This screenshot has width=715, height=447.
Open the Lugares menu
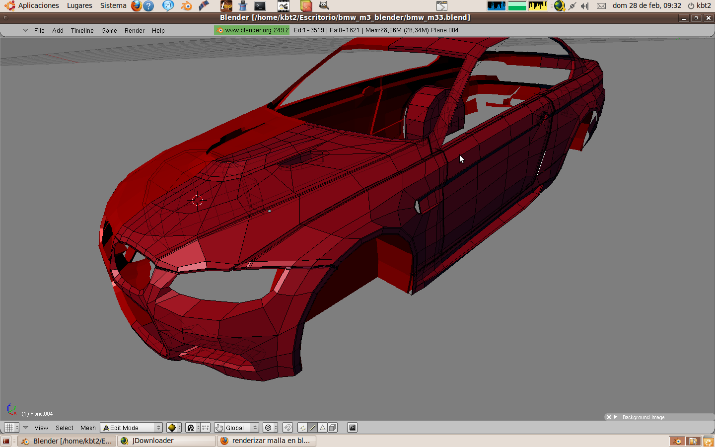point(80,5)
